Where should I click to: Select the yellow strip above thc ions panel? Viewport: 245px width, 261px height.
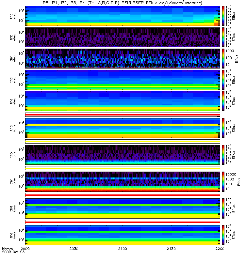pos(122,168)
